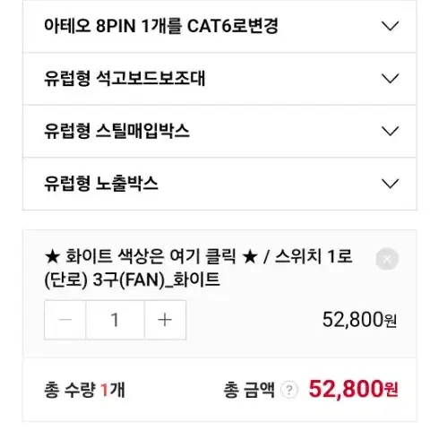Open the 아테오 8PIN 1개를 CAT6로변경 option list

coord(219,26)
